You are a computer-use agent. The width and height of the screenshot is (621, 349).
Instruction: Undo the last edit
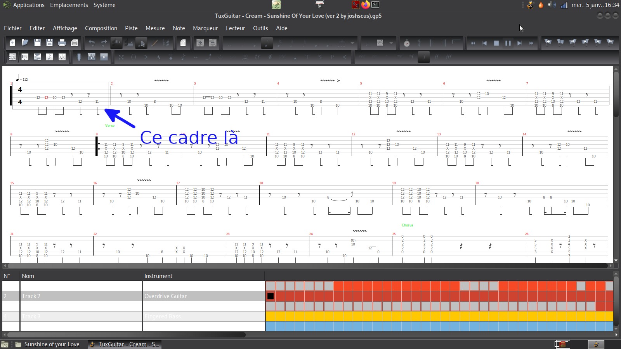click(92, 43)
